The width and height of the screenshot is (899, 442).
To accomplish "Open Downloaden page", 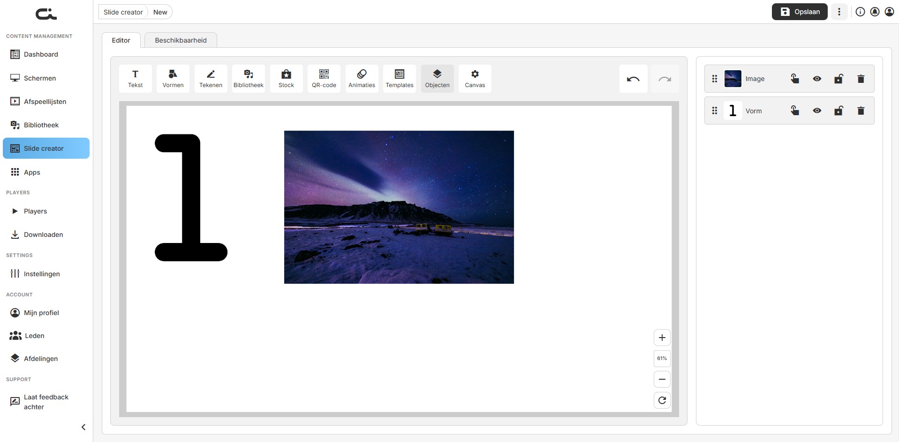I will pyautogui.click(x=46, y=235).
